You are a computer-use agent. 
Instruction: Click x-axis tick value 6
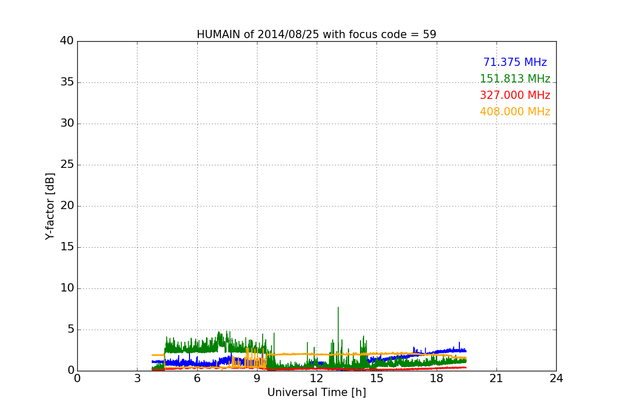[197, 379]
